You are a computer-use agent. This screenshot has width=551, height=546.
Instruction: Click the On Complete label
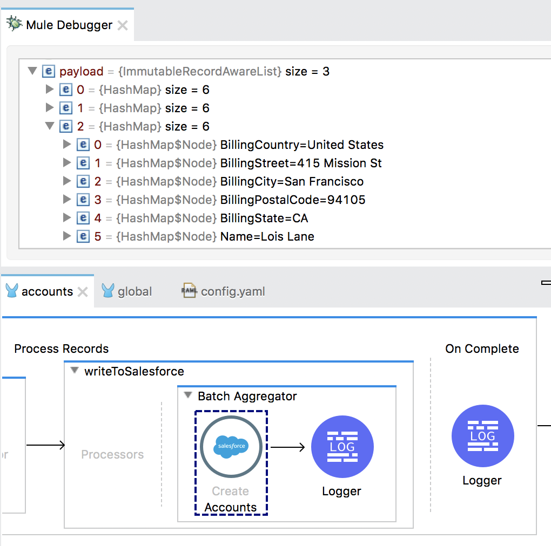coord(482,349)
